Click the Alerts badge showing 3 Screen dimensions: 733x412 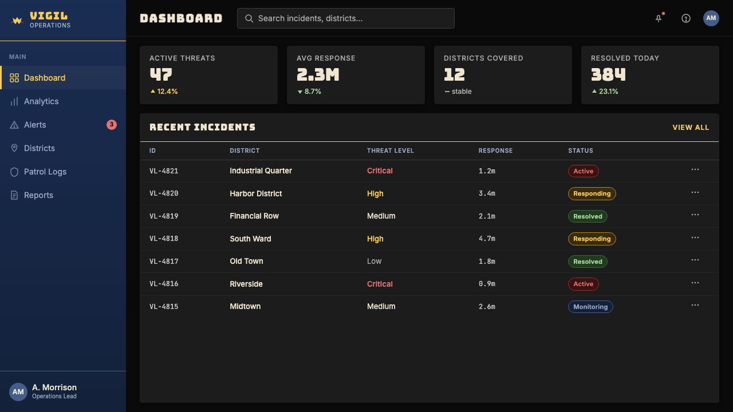[x=112, y=125]
